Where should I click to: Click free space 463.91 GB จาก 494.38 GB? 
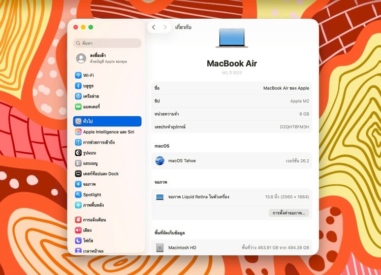tap(275, 248)
